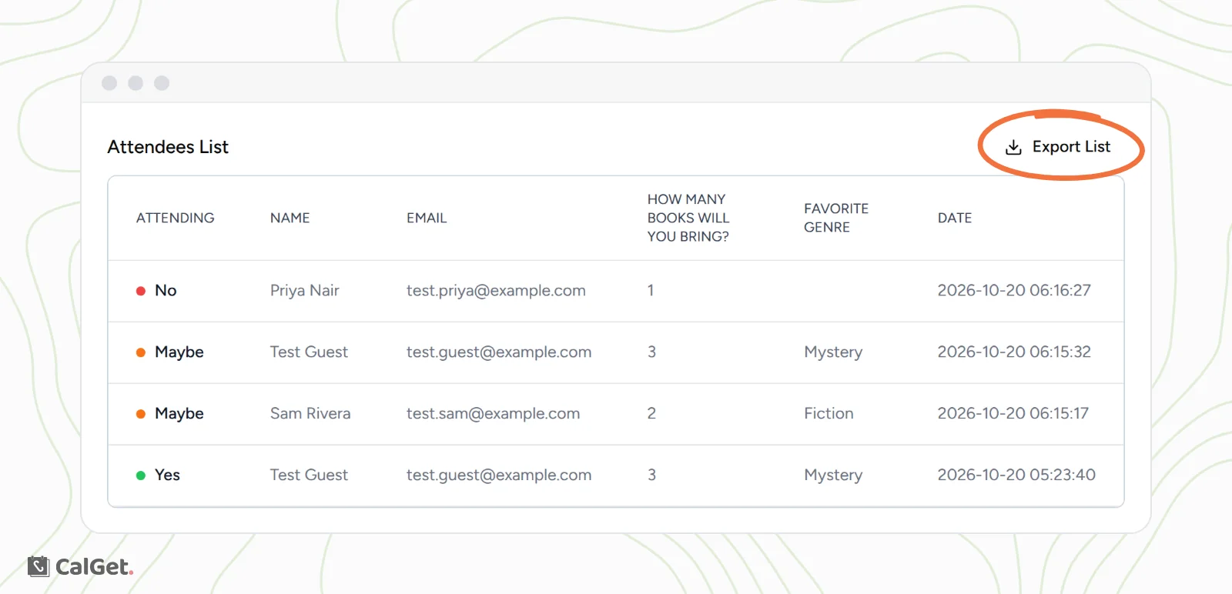Select Test Guest in the Yes row

tap(309, 476)
